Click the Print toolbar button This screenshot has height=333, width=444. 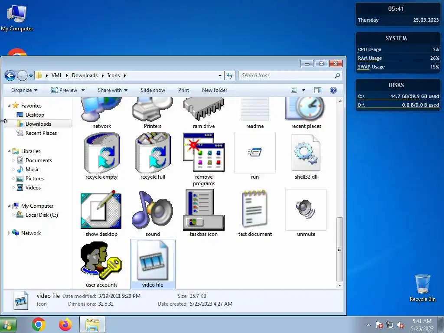tap(183, 90)
